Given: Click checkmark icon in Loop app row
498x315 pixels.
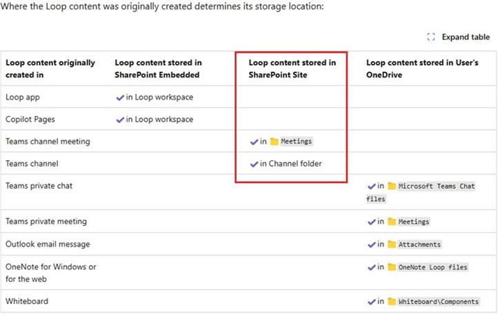Looking at the screenshot, I should tap(120, 97).
